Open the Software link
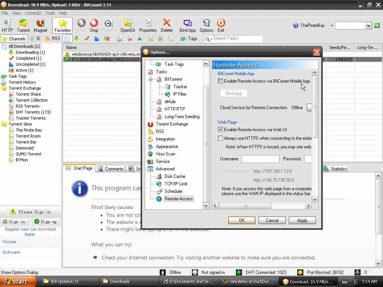Viewport: 383px width, 287px height. tap(11, 252)
